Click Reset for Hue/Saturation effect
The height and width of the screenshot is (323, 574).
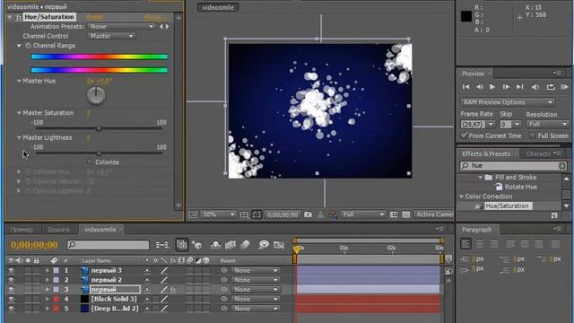(94, 17)
